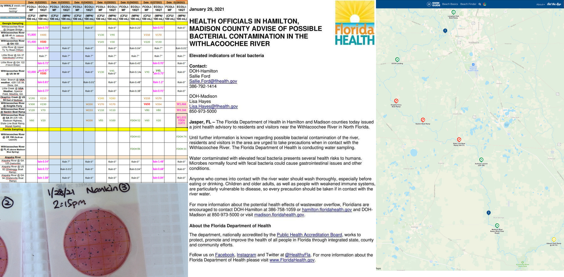Select the FDOH 86 cell

click(x=135, y=149)
